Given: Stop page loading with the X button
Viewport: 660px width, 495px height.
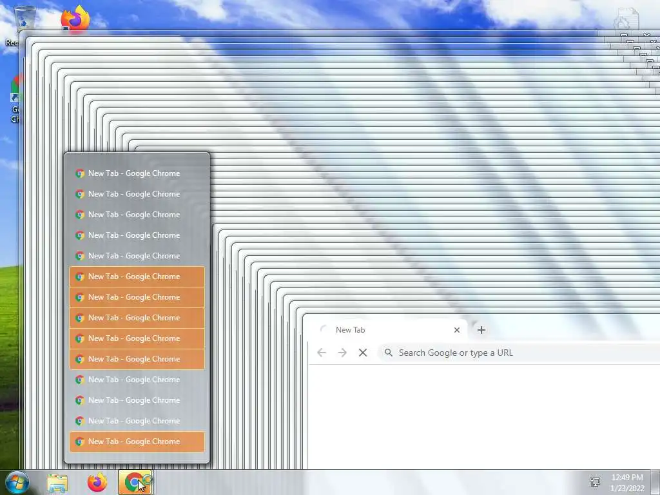Looking at the screenshot, I should click(x=363, y=353).
